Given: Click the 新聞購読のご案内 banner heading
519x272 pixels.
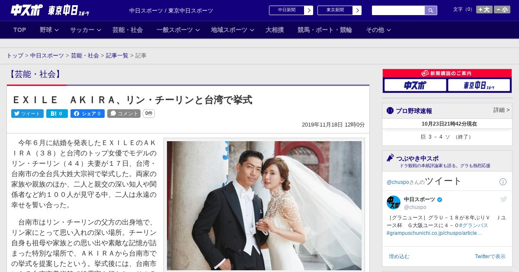Looking at the screenshot, I should pos(447,73).
